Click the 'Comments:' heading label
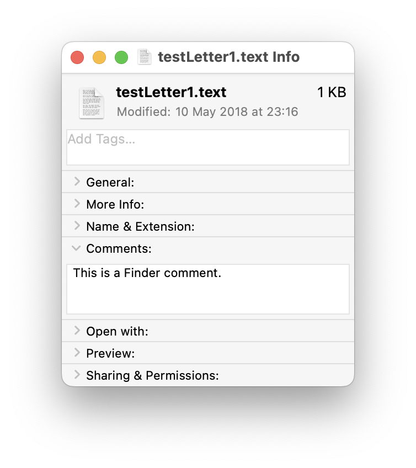 tap(119, 249)
